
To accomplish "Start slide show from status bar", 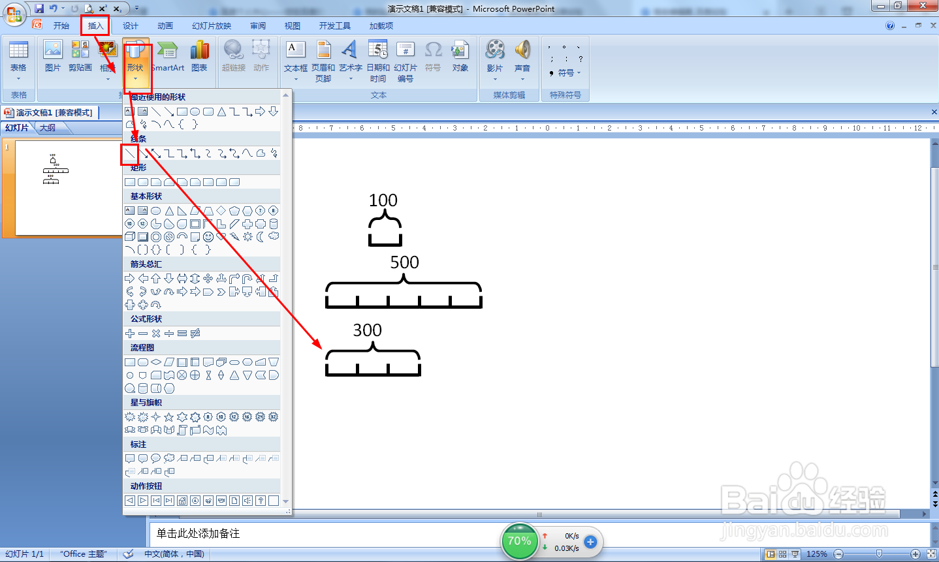I will point(795,554).
